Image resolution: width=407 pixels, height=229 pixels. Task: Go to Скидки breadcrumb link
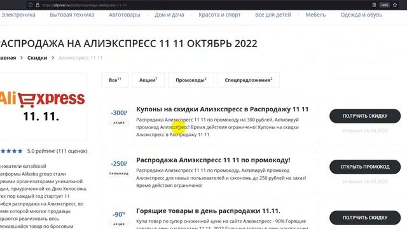click(x=37, y=58)
